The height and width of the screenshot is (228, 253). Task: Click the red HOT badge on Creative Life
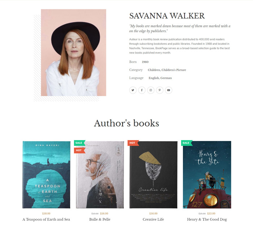point(133,143)
